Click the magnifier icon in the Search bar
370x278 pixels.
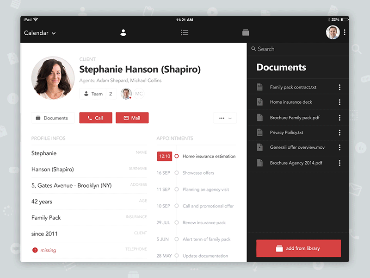(x=253, y=49)
